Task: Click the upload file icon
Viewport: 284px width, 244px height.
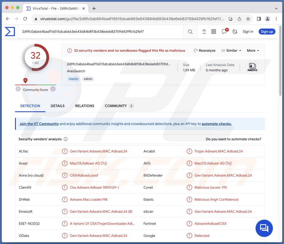Action: (204, 32)
